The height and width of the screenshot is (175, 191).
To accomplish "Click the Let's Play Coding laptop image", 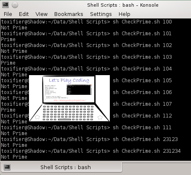I will tap(69, 98).
